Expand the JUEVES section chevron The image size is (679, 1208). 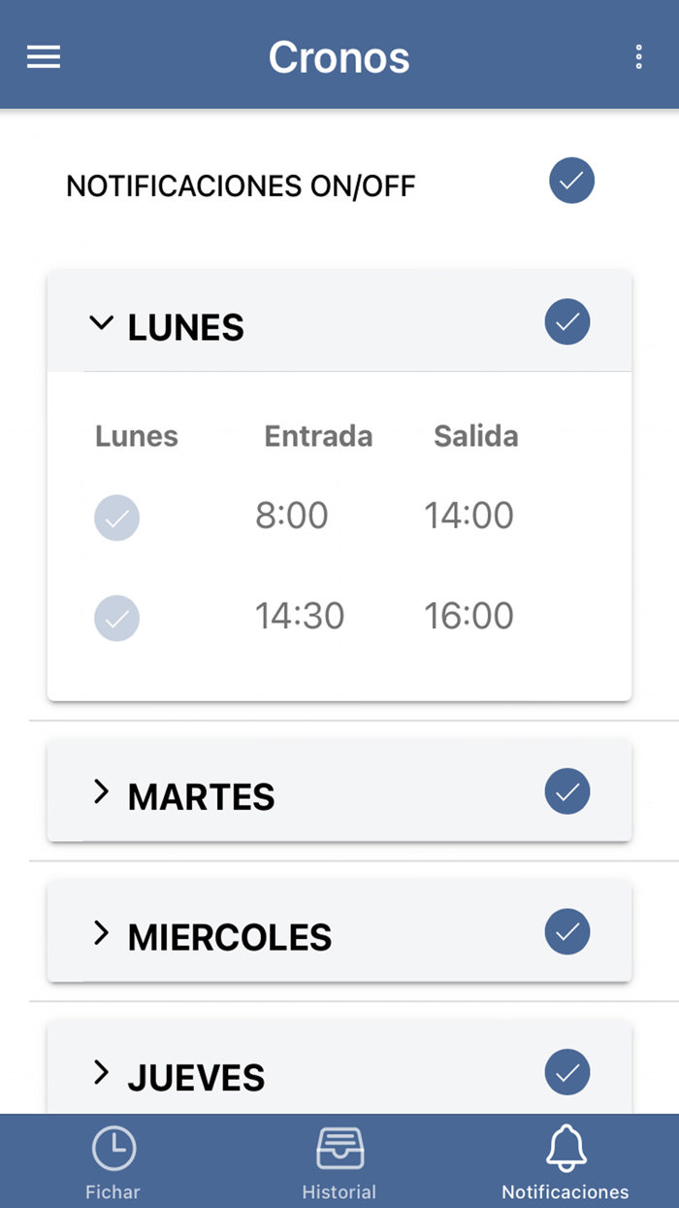click(101, 1072)
